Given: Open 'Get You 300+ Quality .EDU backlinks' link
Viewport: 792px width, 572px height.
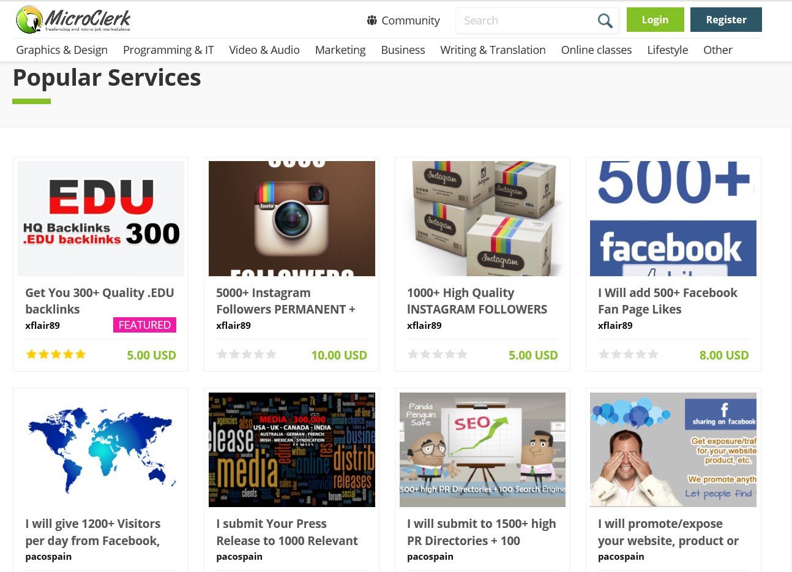Looking at the screenshot, I should pos(100,301).
